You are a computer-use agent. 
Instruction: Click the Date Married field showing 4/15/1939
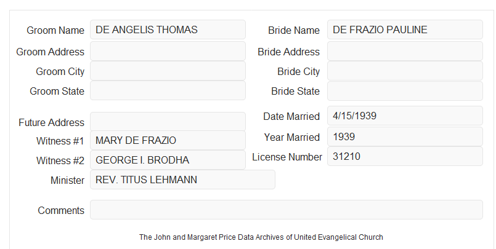(405, 116)
